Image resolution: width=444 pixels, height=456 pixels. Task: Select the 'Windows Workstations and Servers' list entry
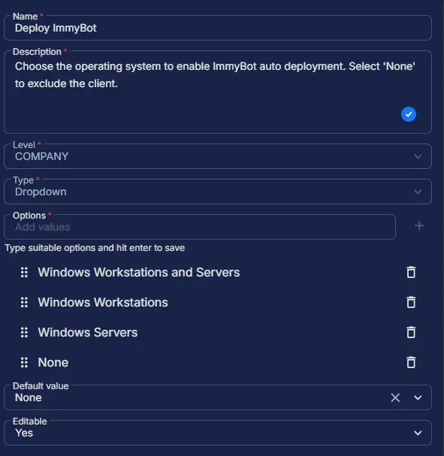pyautogui.click(x=218, y=272)
